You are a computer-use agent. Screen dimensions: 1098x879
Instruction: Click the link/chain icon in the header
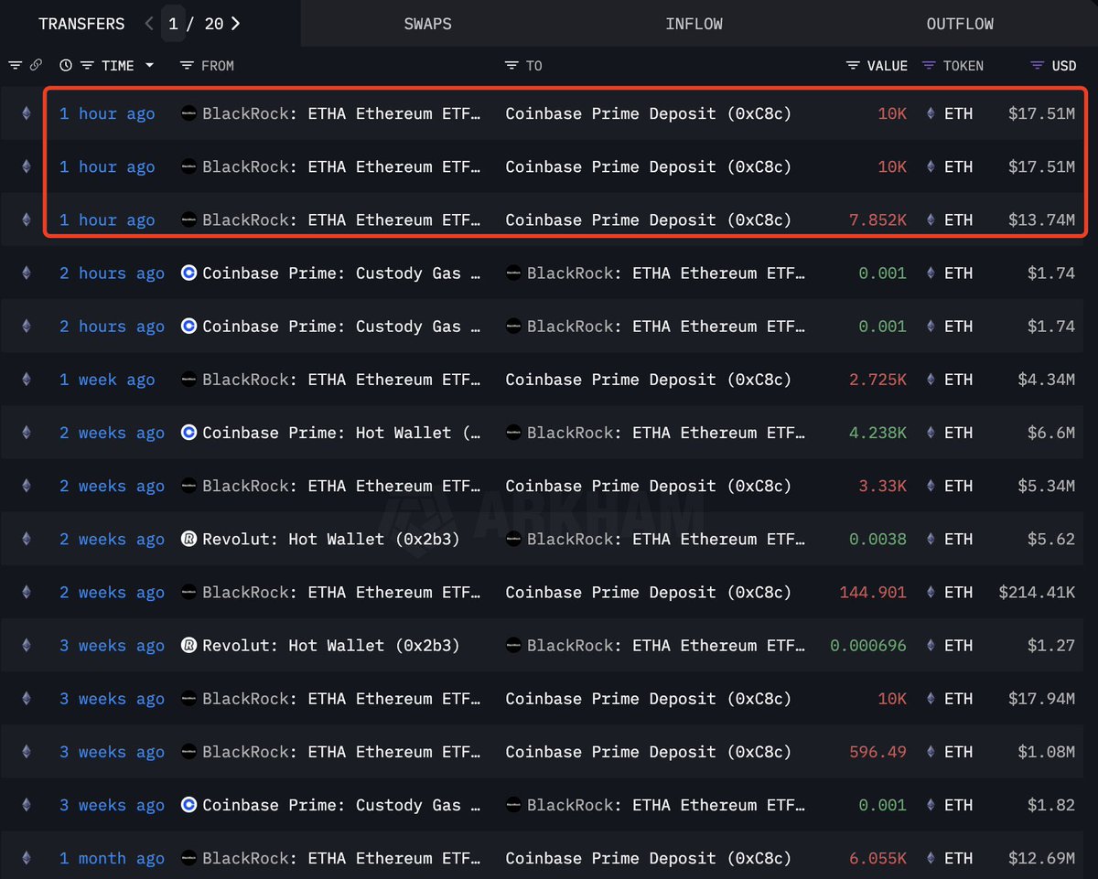coord(36,66)
